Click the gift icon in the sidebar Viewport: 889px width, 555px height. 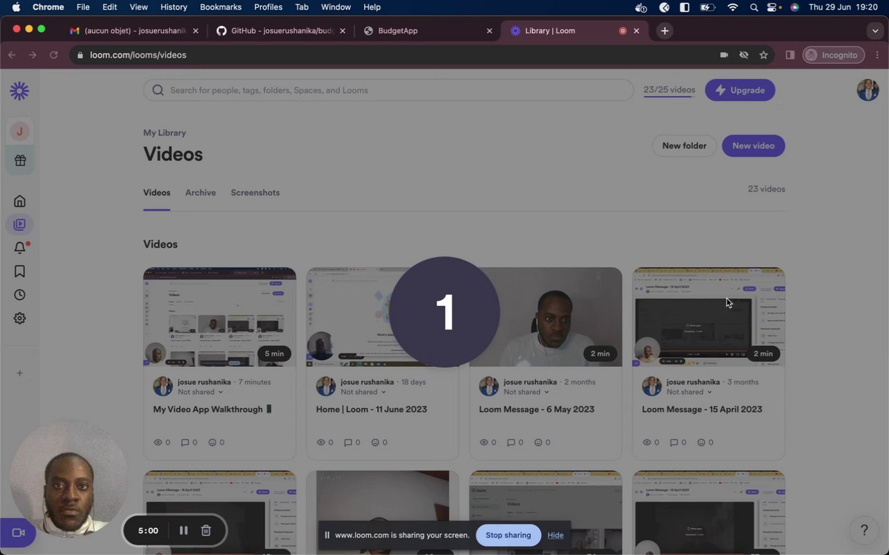click(x=19, y=160)
